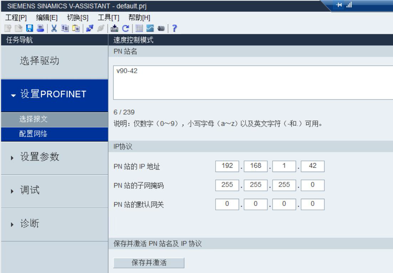This screenshot has width=393, height=273.
Task: Open the 选择报文 sub-item
Action: coord(55,120)
